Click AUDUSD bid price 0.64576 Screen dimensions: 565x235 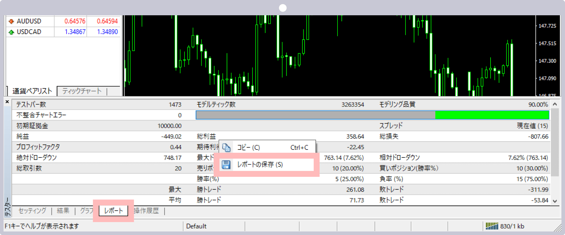[75, 21]
